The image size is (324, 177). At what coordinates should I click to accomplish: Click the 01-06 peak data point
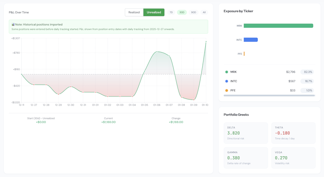[157, 52]
